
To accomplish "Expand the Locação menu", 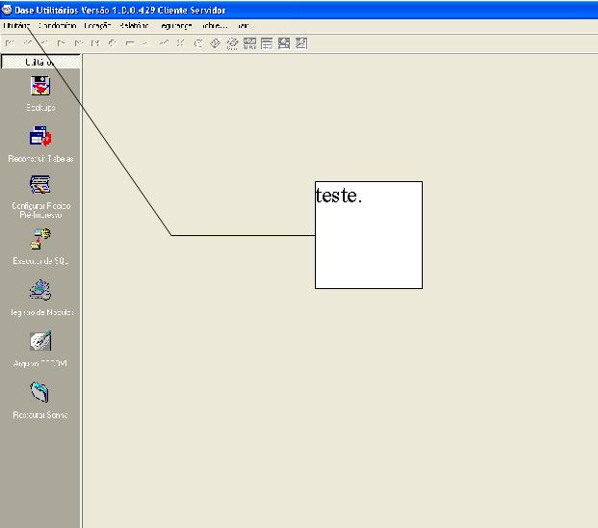I will point(97,25).
